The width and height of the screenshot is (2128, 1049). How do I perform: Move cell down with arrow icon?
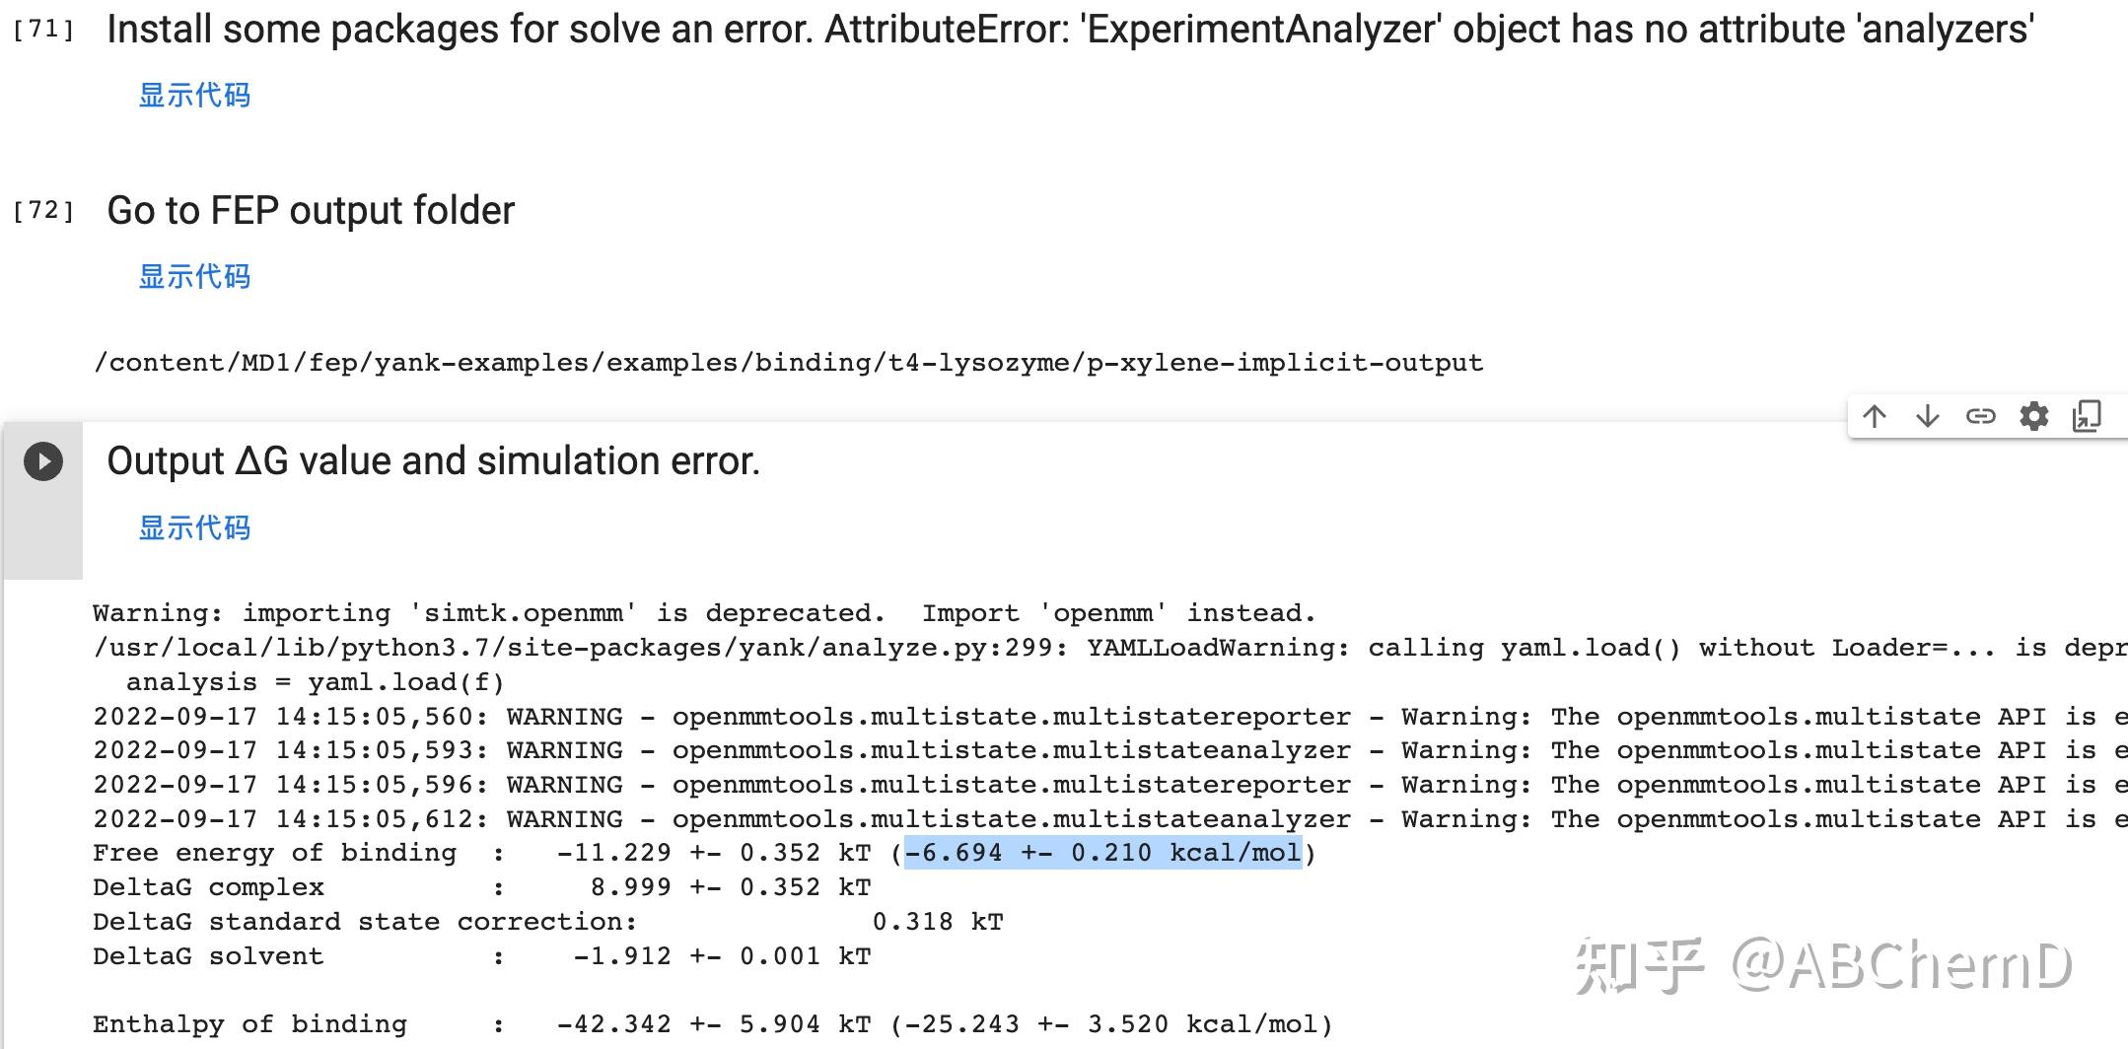coord(1927,416)
